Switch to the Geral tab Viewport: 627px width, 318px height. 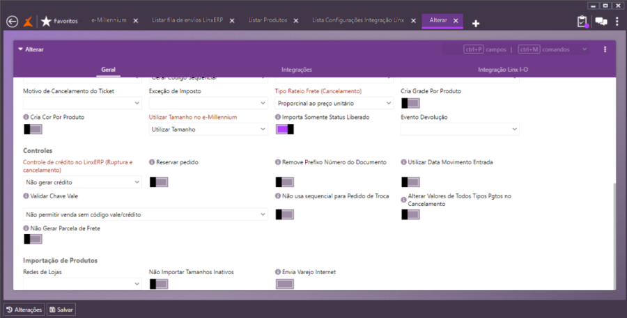(109, 70)
